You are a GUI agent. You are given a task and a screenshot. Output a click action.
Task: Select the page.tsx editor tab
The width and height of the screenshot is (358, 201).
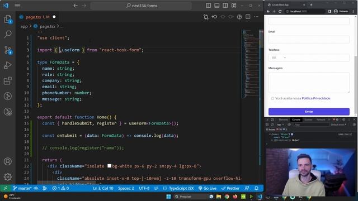click(x=37, y=17)
